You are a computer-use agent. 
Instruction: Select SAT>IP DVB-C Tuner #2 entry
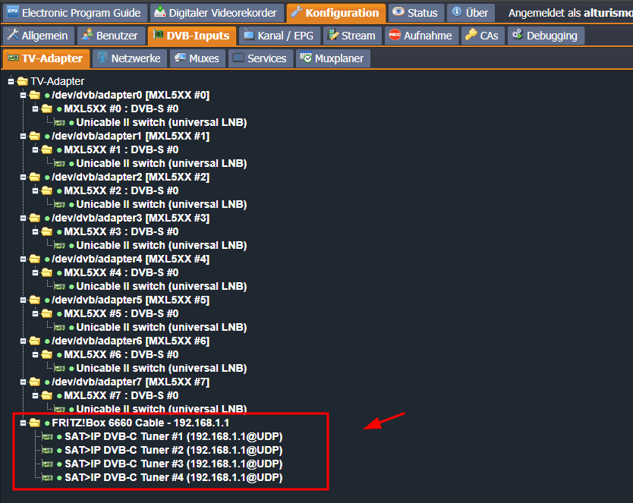(174, 451)
